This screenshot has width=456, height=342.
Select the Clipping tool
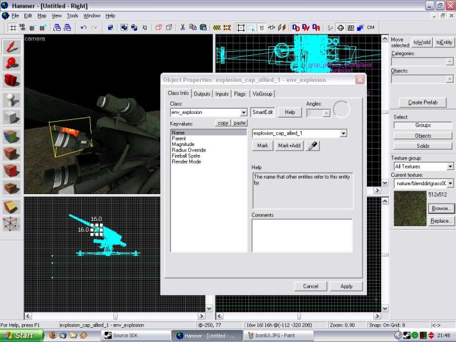[x=12, y=207]
